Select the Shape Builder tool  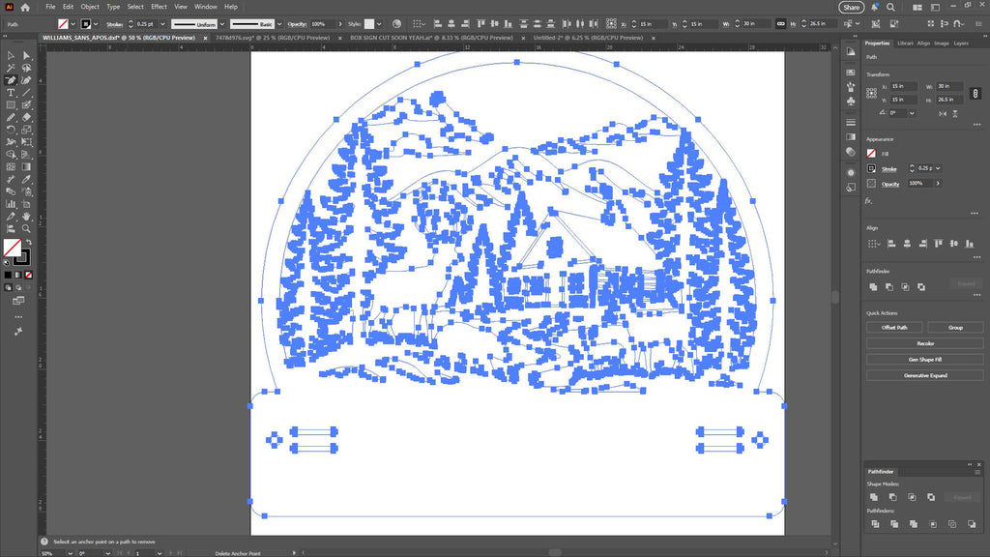[11, 154]
